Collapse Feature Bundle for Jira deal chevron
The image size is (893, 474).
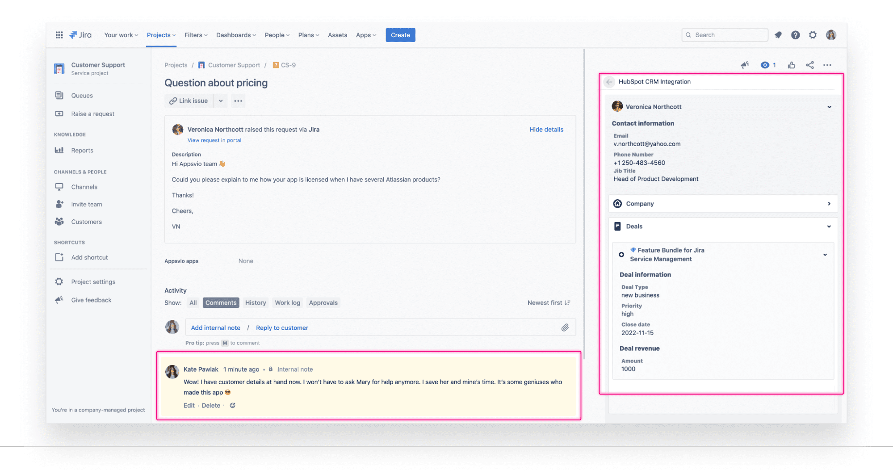825,255
